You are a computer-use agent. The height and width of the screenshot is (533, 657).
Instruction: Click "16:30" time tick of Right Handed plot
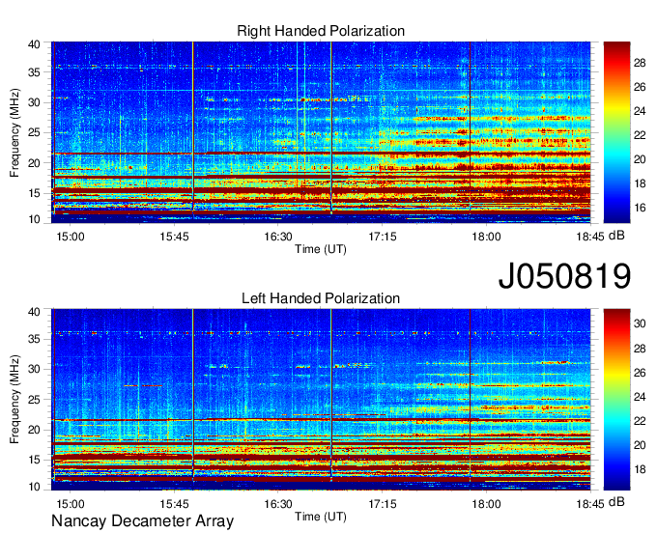(278, 237)
